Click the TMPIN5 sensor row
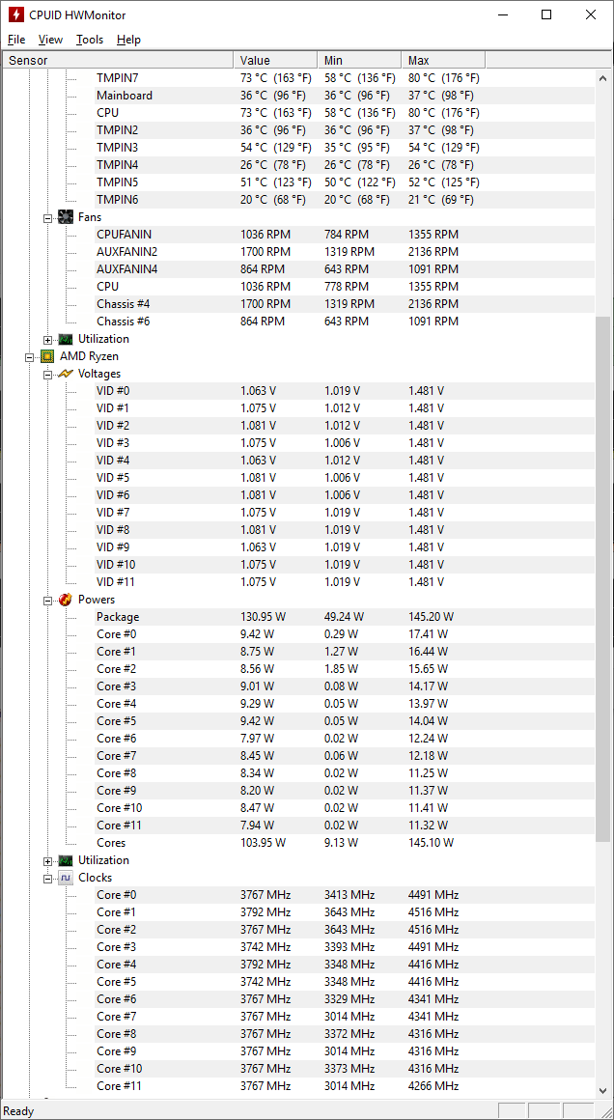 [x=344, y=182]
